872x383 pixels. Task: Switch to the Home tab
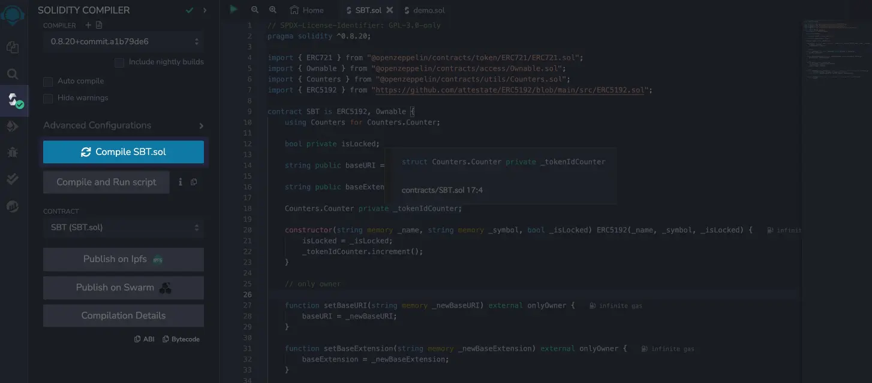coord(307,10)
